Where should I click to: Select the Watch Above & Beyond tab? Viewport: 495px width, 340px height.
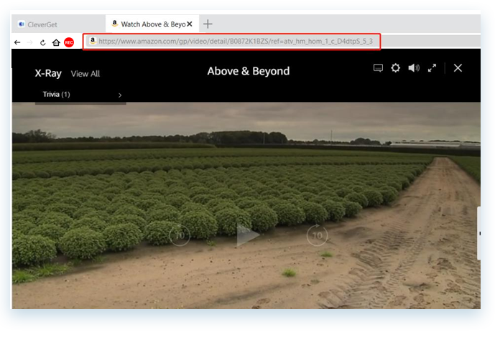coord(147,24)
